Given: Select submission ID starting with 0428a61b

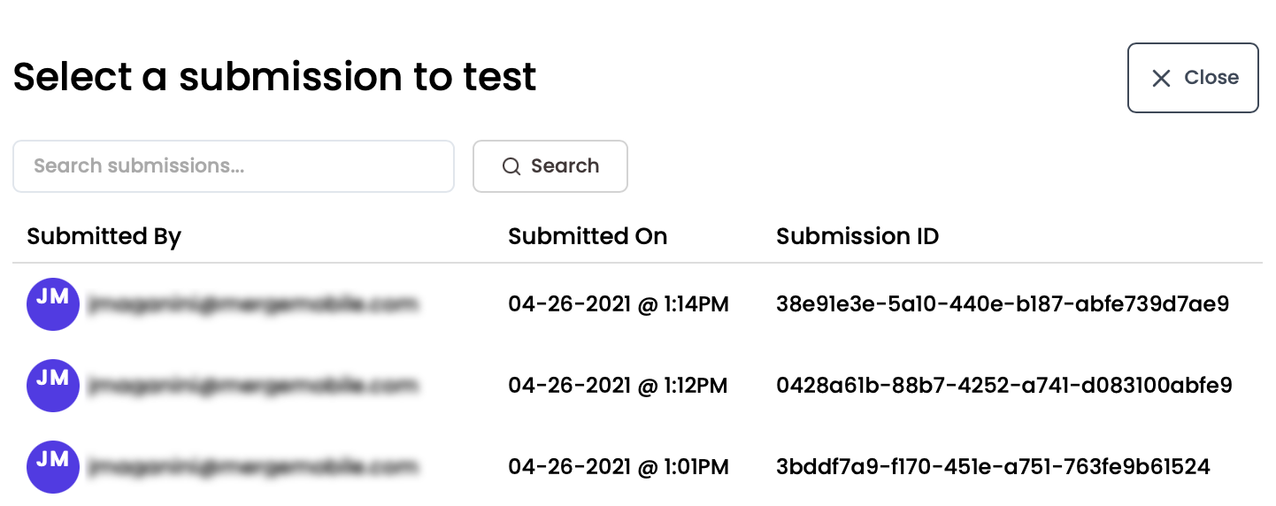Looking at the screenshot, I should coord(1003,386).
